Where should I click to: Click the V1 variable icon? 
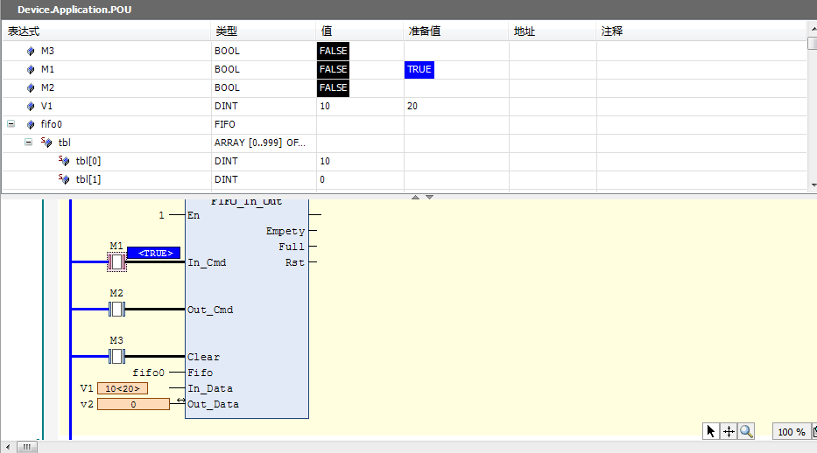(x=31, y=106)
